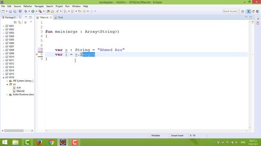Select the E012 project
The image size is (261, 146).
pos(11,64)
